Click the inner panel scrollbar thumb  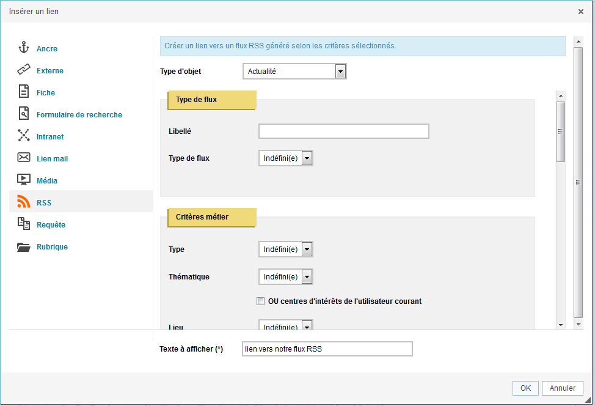pyautogui.click(x=560, y=132)
